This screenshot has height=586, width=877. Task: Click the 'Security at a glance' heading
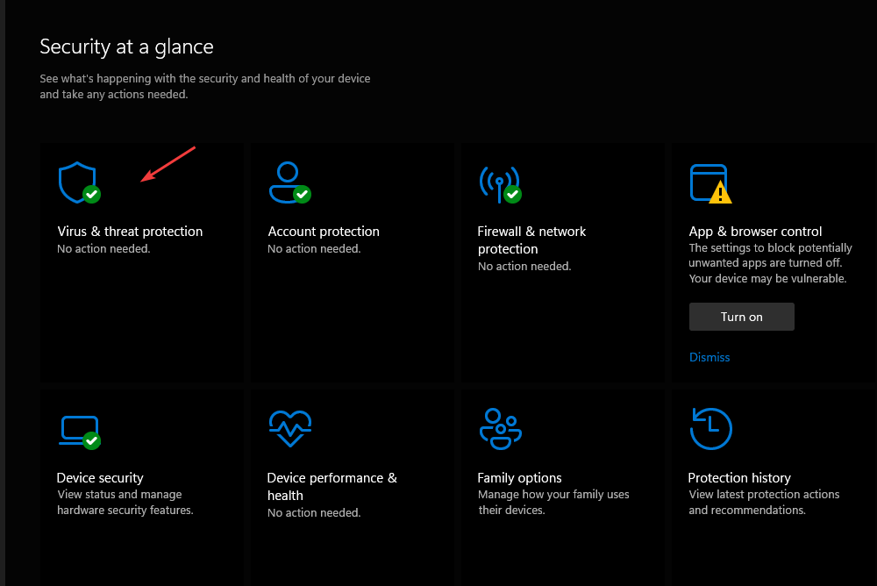point(126,47)
